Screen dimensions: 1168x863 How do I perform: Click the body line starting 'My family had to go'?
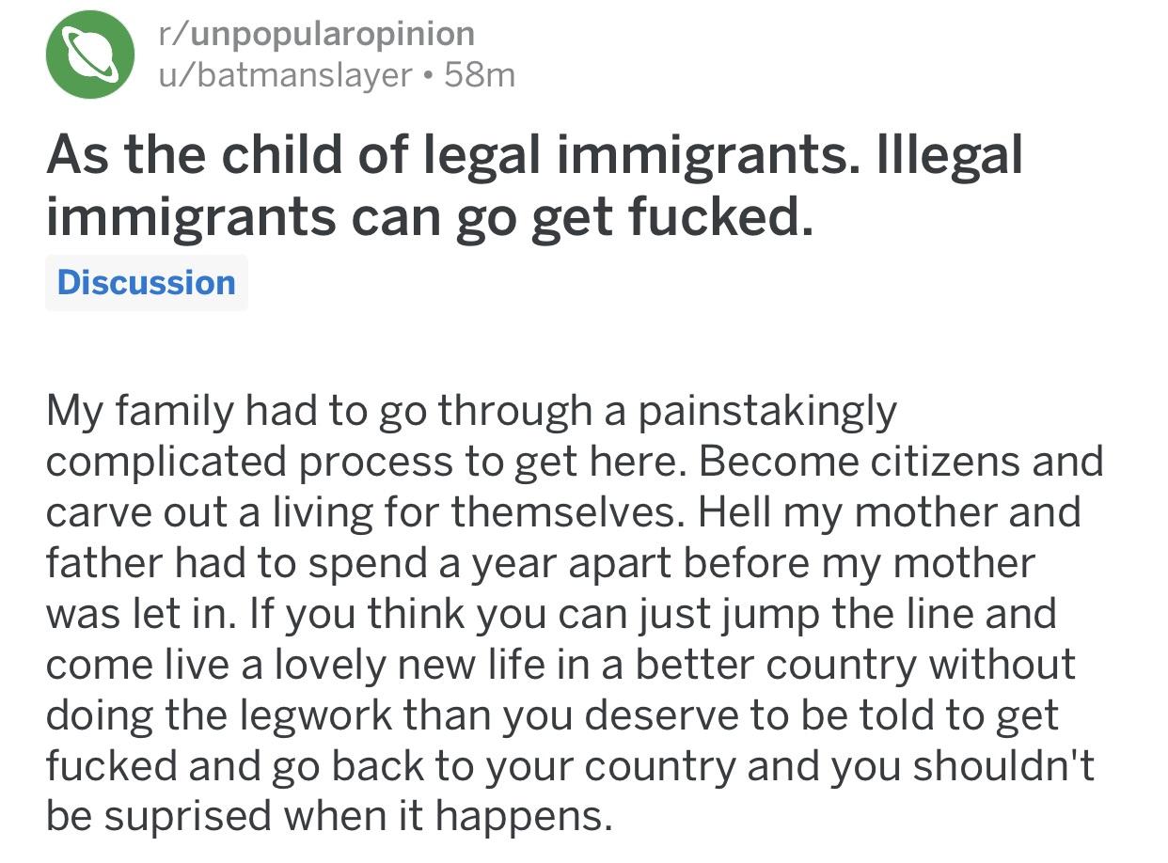click(x=471, y=410)
